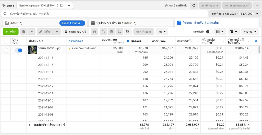Image resolution: width=262 pixels, height=135 pixels.
Task: Open the three-dot more options menu
Action: [257, 5]
